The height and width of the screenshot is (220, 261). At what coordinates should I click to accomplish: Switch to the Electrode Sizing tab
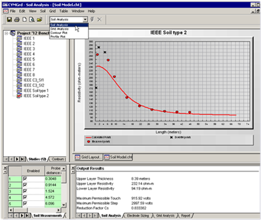point(138,215)
